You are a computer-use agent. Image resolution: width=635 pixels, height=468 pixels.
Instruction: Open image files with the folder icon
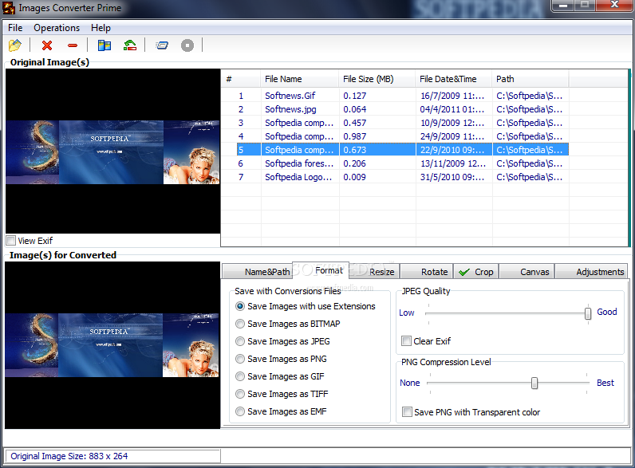[x=15, y=45]
